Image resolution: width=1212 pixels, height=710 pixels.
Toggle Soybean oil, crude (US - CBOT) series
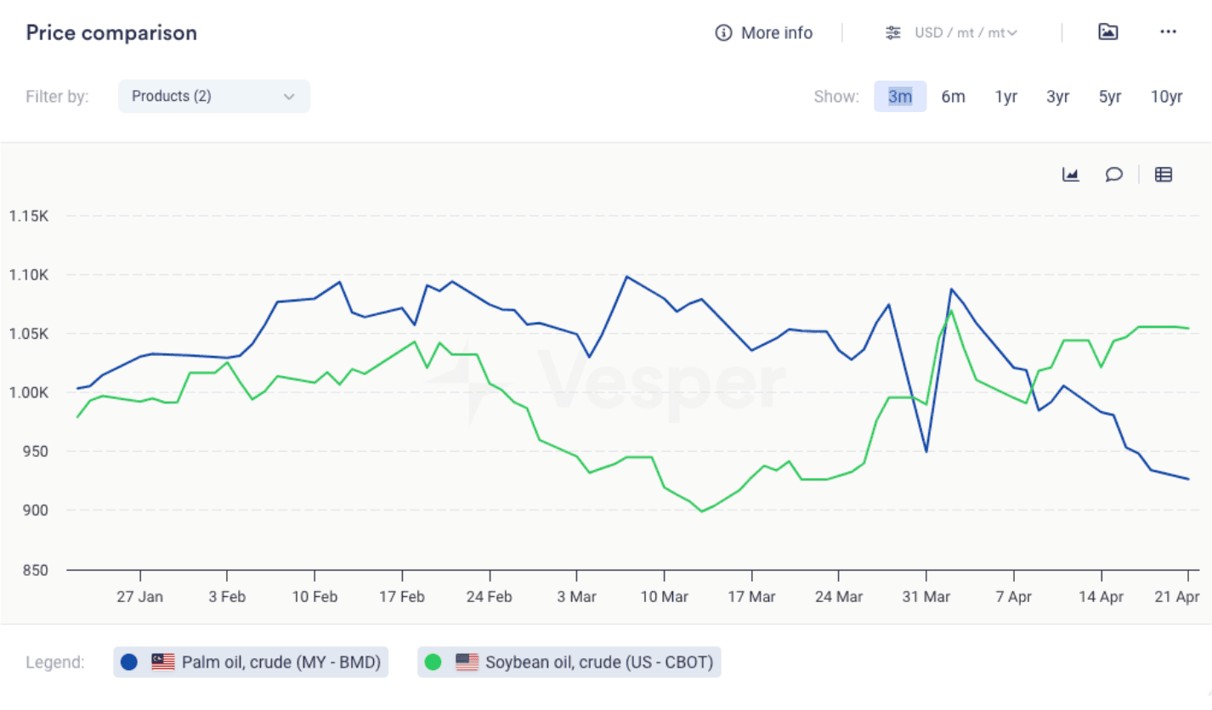pyautogui.click(x=598, y=662)
